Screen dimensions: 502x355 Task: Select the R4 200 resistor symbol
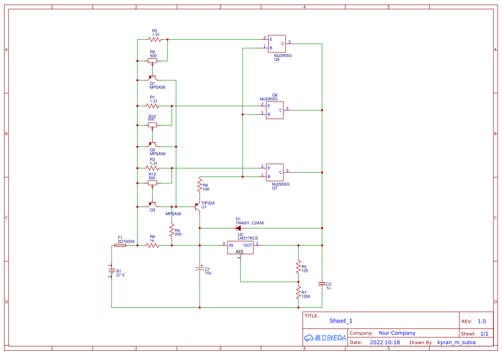tap(172, 232)
